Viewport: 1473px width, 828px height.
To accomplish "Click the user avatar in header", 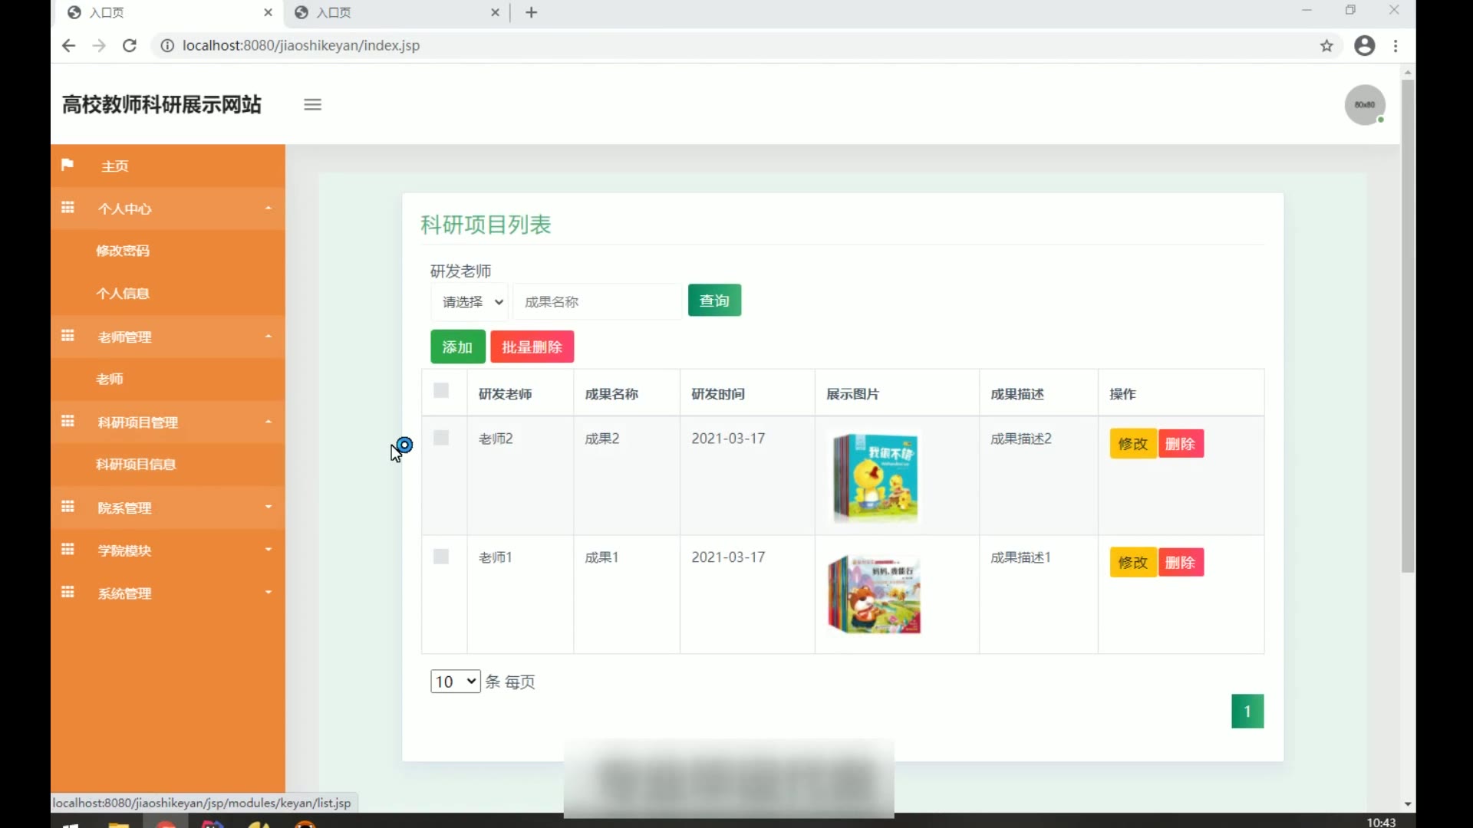I will [1364, 104].
